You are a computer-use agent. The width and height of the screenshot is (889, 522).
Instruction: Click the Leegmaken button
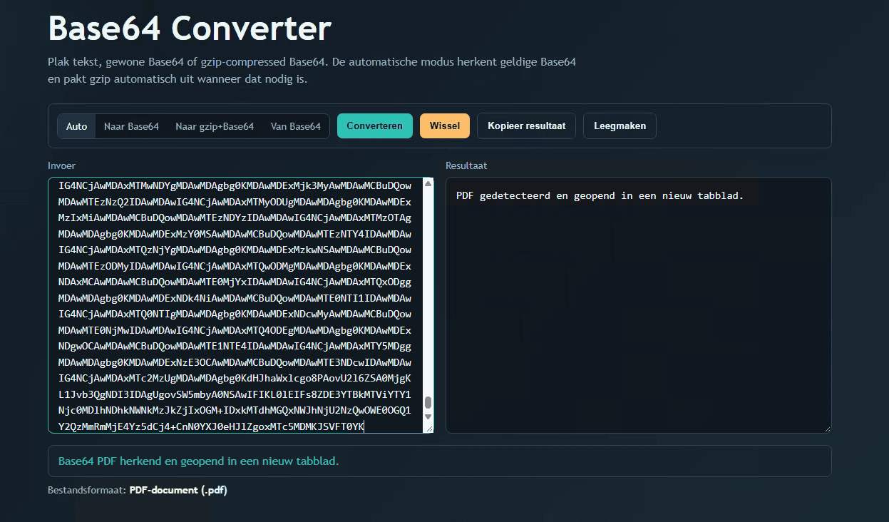click(620, 126)
